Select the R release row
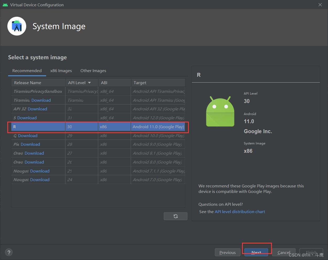The height and width of the screenshot is (260, 328). 98,127
